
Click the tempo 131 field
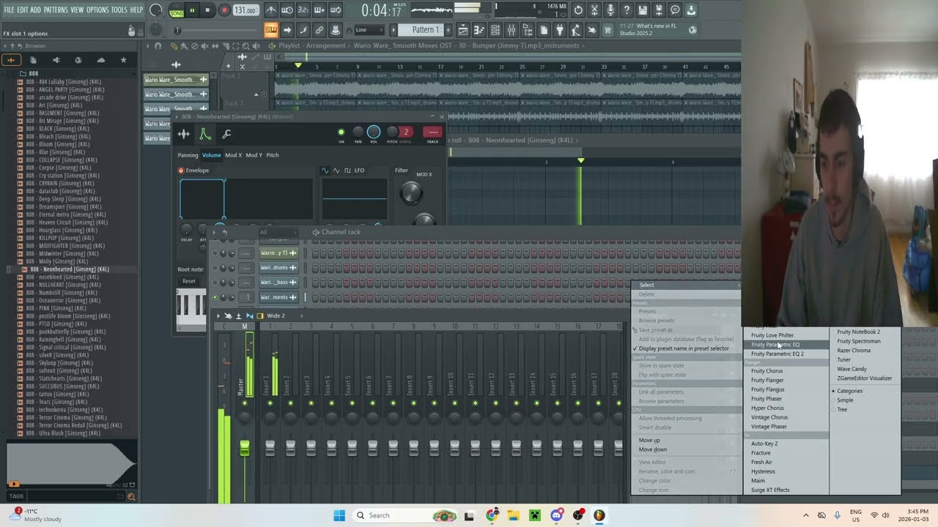pos(245,10)
